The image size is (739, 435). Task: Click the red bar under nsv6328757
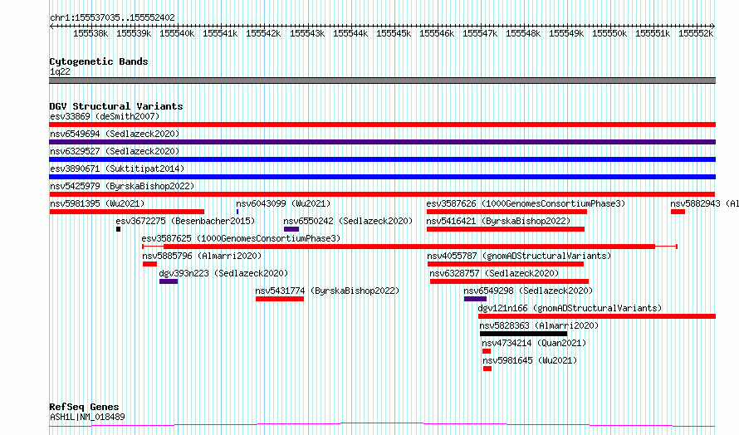pos(510,281)
